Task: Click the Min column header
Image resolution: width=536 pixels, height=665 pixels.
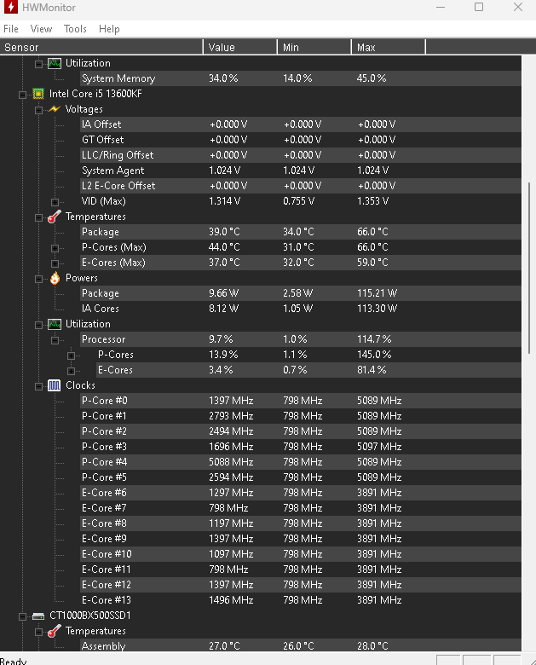Action: click(314, 47)
